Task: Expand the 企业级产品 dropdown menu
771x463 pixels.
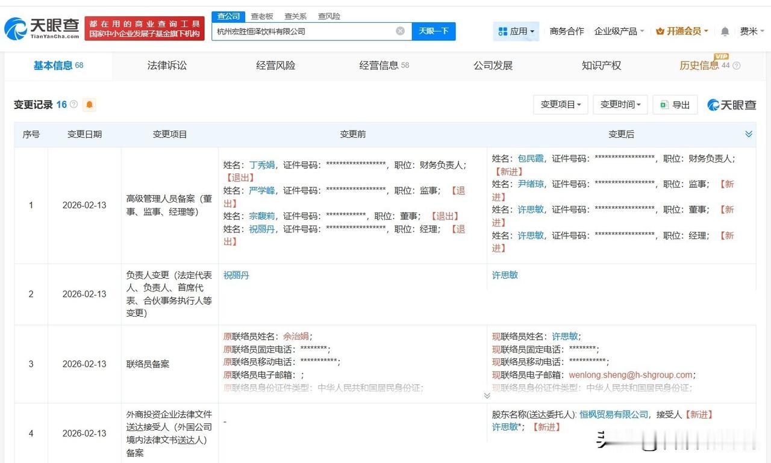Action: pos(619,30)
